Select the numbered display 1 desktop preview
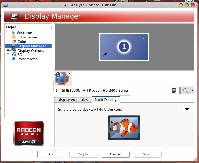Screen dimensions: 199x163 click(124, 47)
